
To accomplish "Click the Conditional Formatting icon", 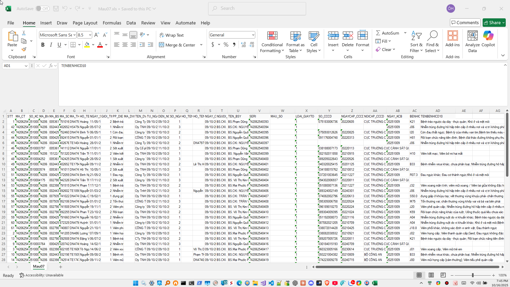I will point(272,36).
